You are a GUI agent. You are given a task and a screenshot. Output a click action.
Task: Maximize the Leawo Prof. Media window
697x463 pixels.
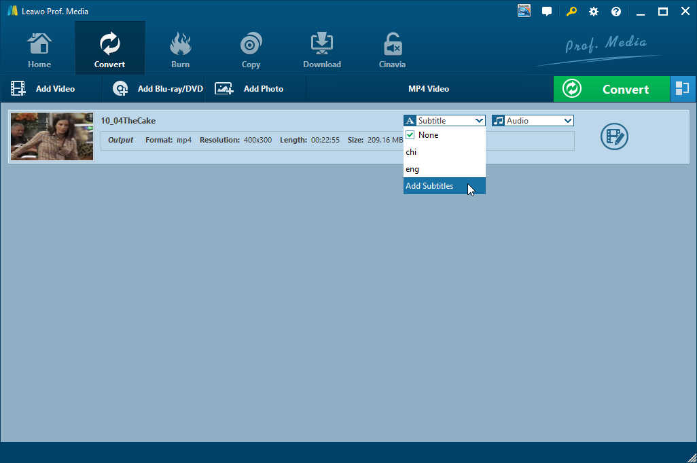coord(663,12)
